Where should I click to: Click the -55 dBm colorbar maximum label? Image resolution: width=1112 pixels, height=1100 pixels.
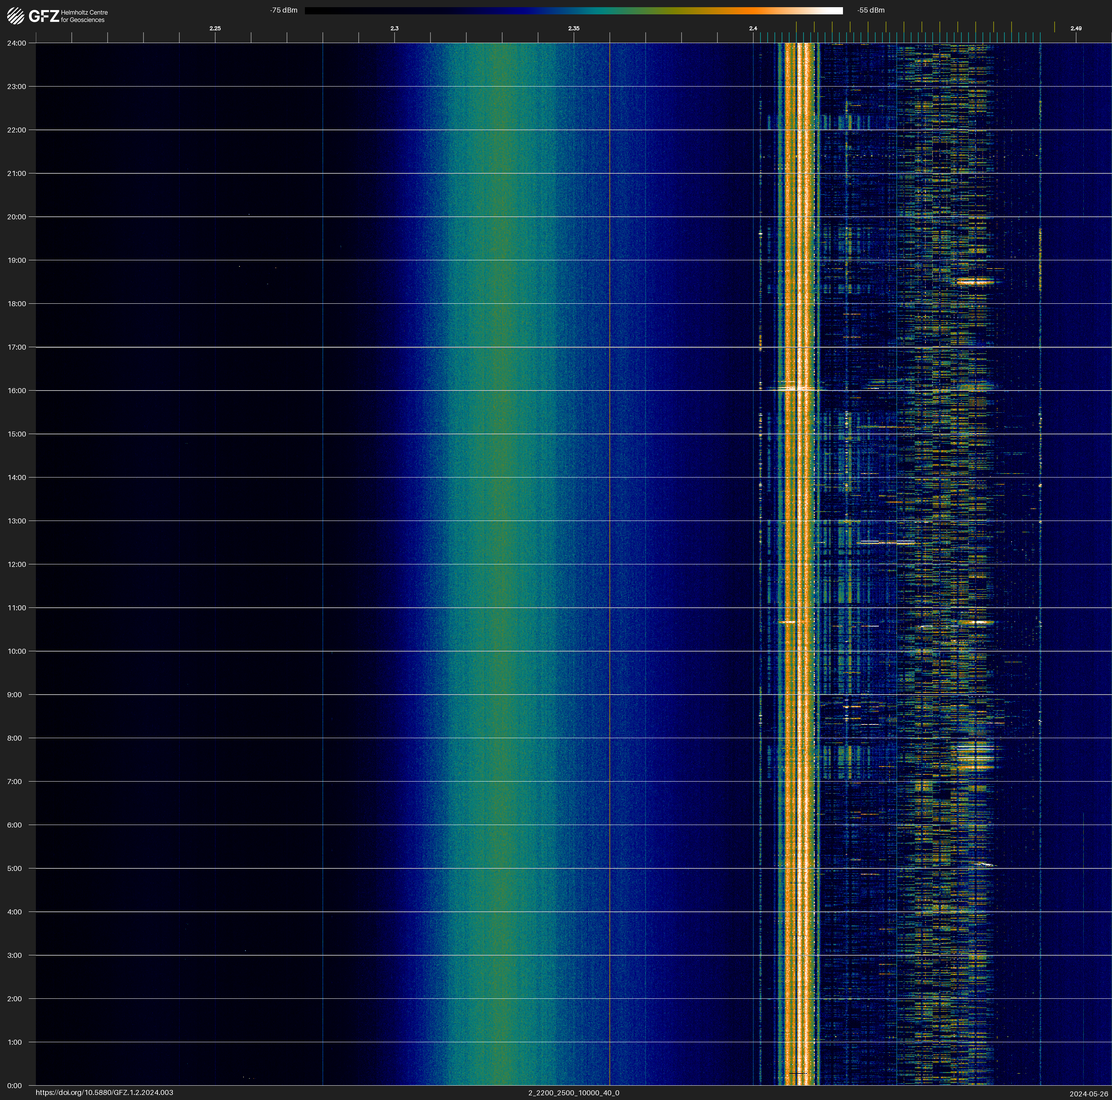(870, 10)
